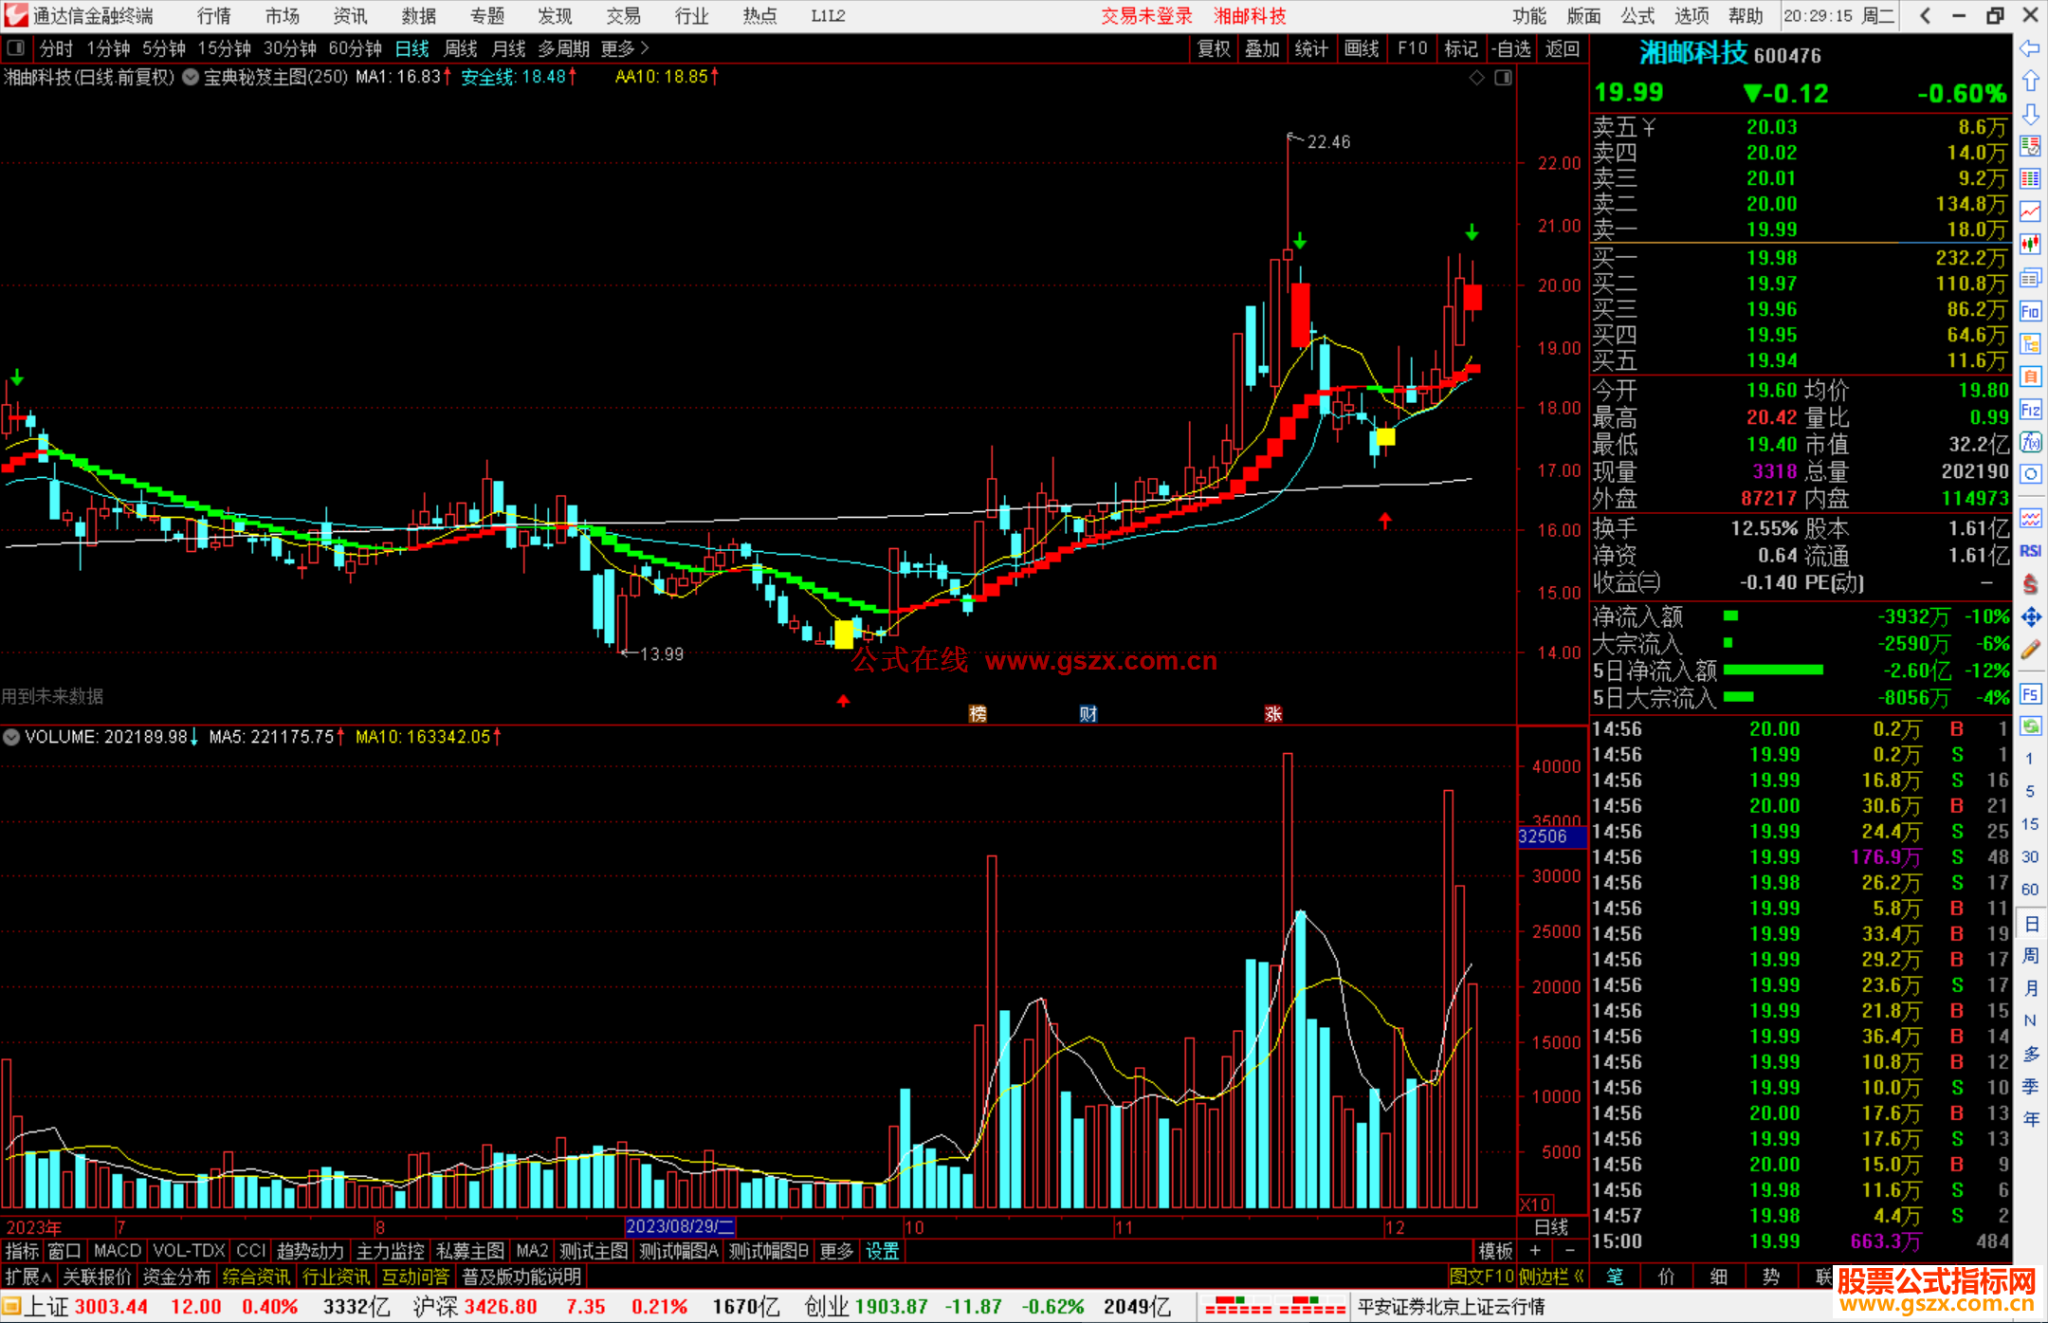Click the back arrow icon in right sidebar
Screen dimensions: 2048x1323
point(2030,48)
